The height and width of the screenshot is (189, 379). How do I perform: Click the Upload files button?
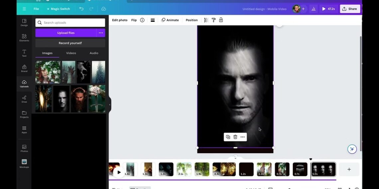pyautogui.click(x=66, y=33)
